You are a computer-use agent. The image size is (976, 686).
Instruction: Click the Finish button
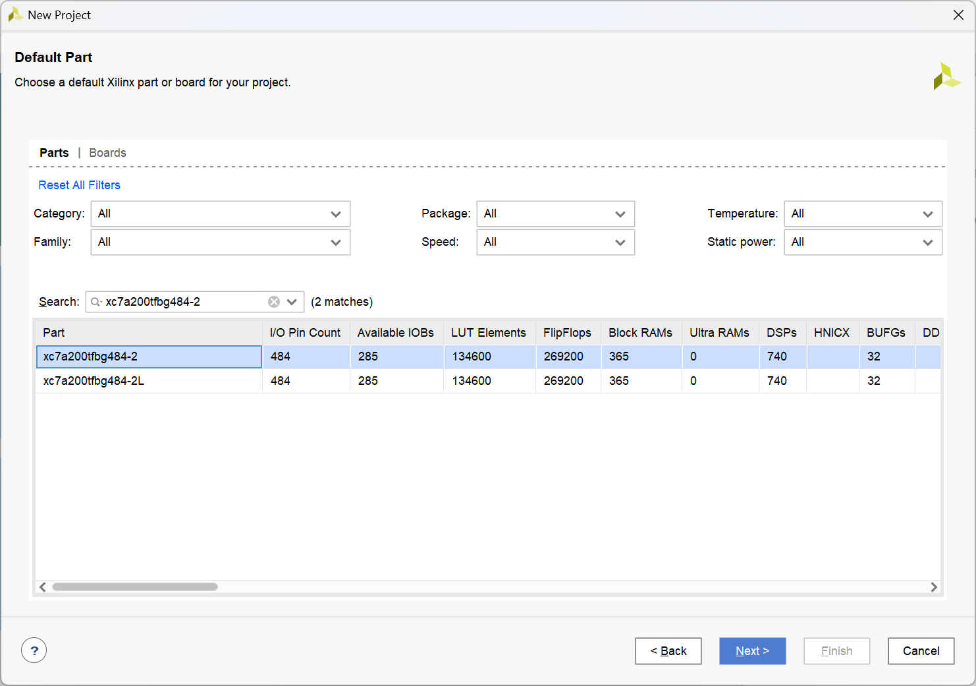836,651
